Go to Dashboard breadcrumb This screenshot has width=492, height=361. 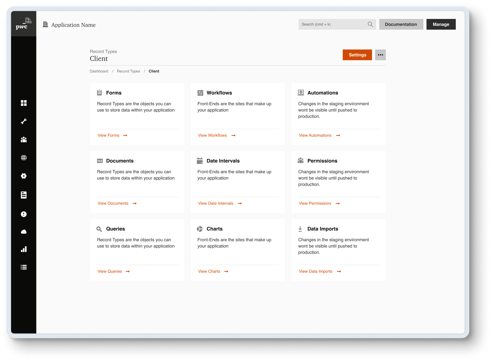(99, 71)
